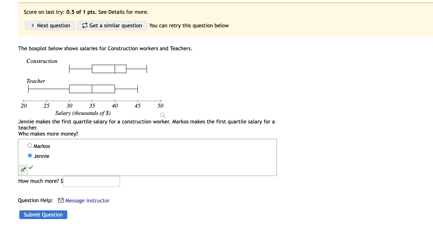Select the Jennie answer option
Image resolution: width=433 pixels, height=227 pixels.
pos(41,156)
